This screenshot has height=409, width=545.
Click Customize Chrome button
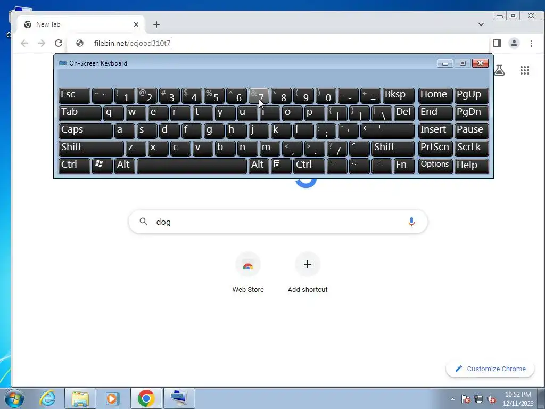[x=490, y=369]
